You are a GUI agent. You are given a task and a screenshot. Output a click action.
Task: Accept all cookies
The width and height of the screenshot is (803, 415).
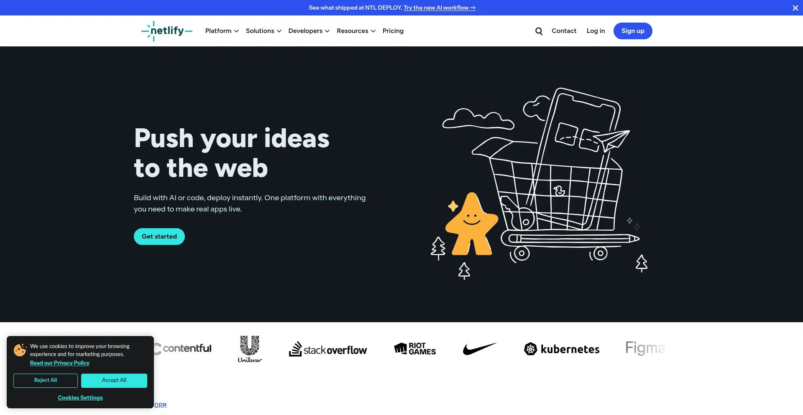114,380
